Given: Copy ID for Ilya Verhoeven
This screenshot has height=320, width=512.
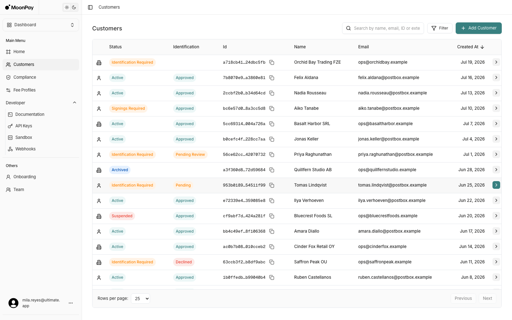Looking at the screenshot, I should click(272, 201).
